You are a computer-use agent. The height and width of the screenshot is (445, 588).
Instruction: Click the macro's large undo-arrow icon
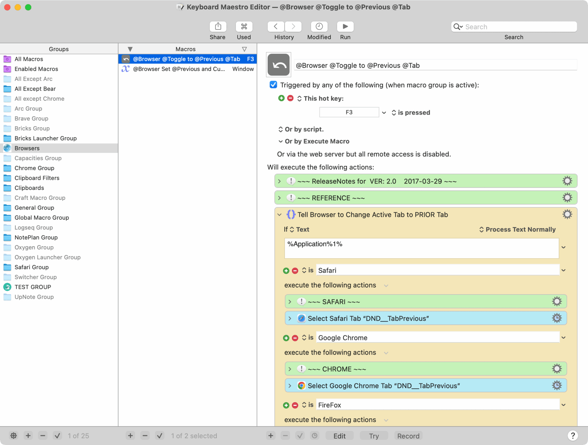point(279,65)
